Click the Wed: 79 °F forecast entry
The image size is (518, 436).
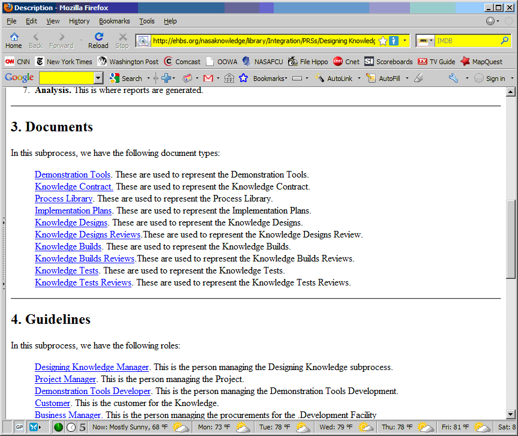tap(346, 427)
